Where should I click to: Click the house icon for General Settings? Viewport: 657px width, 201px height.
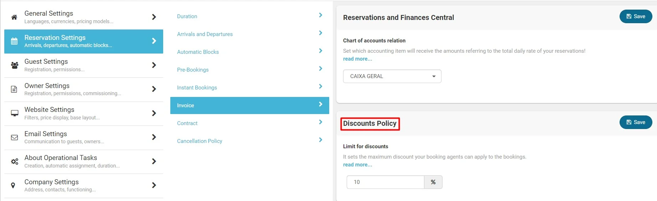point(14,17)
